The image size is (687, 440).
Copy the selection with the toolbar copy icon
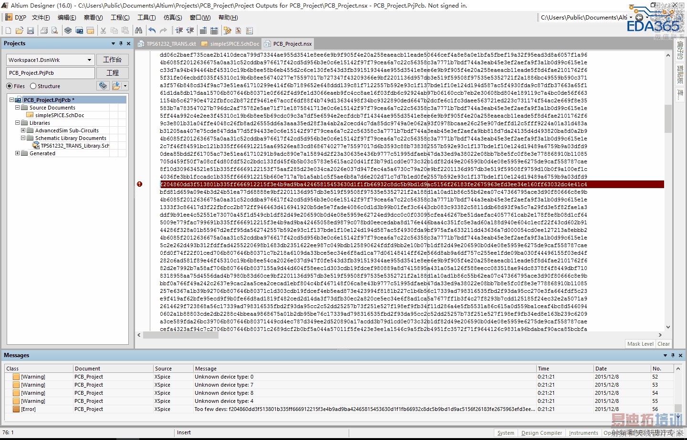(114, 30)
